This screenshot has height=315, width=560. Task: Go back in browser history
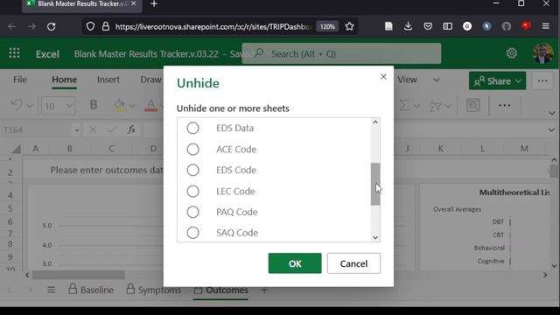click(x=11, y=26)
